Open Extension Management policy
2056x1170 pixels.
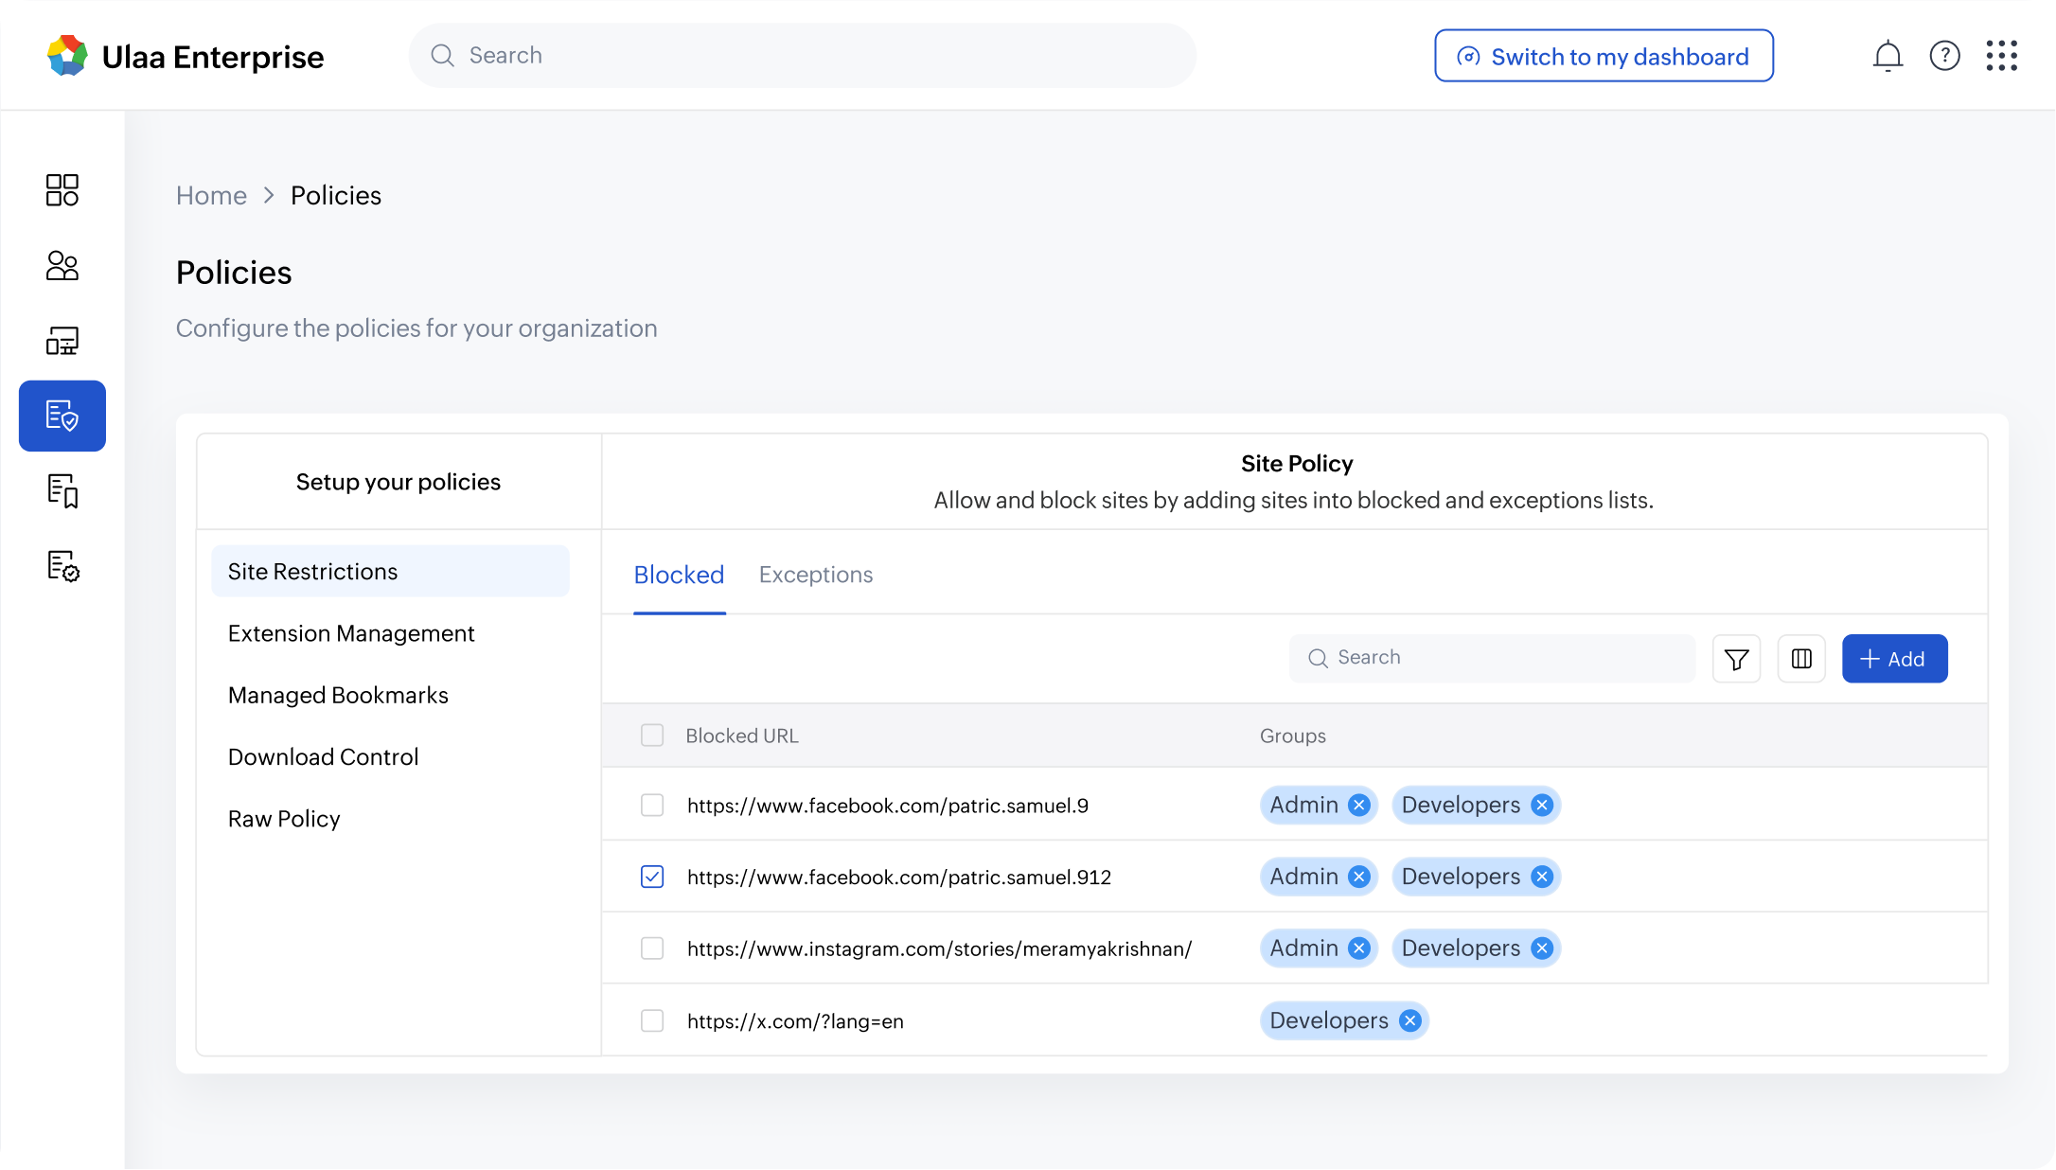351,633
